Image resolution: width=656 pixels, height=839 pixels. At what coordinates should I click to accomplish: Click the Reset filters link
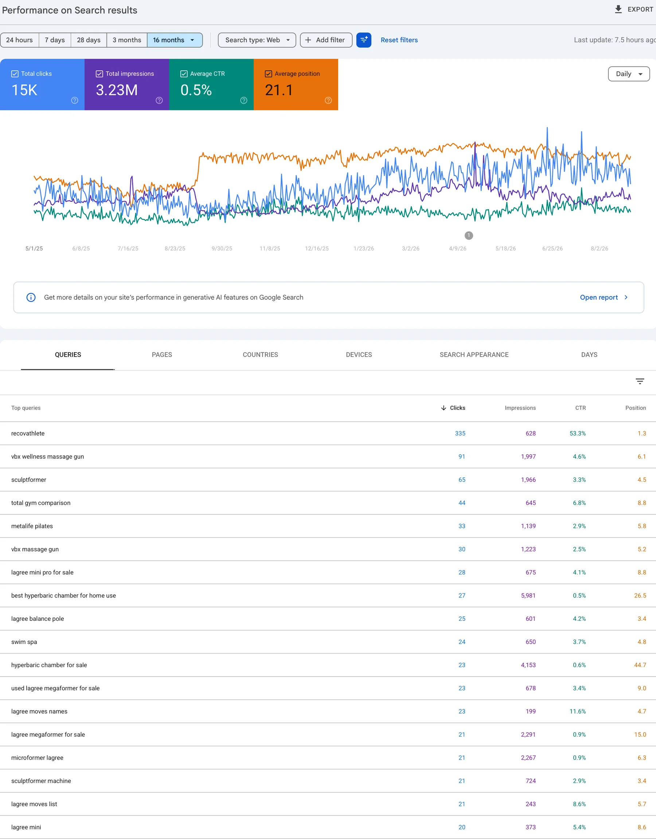[x=399, y=40]
